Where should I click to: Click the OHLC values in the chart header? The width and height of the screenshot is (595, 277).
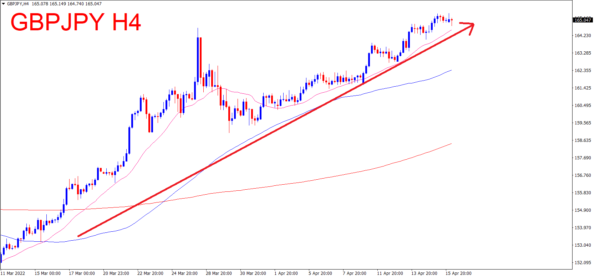pos(66,4)
